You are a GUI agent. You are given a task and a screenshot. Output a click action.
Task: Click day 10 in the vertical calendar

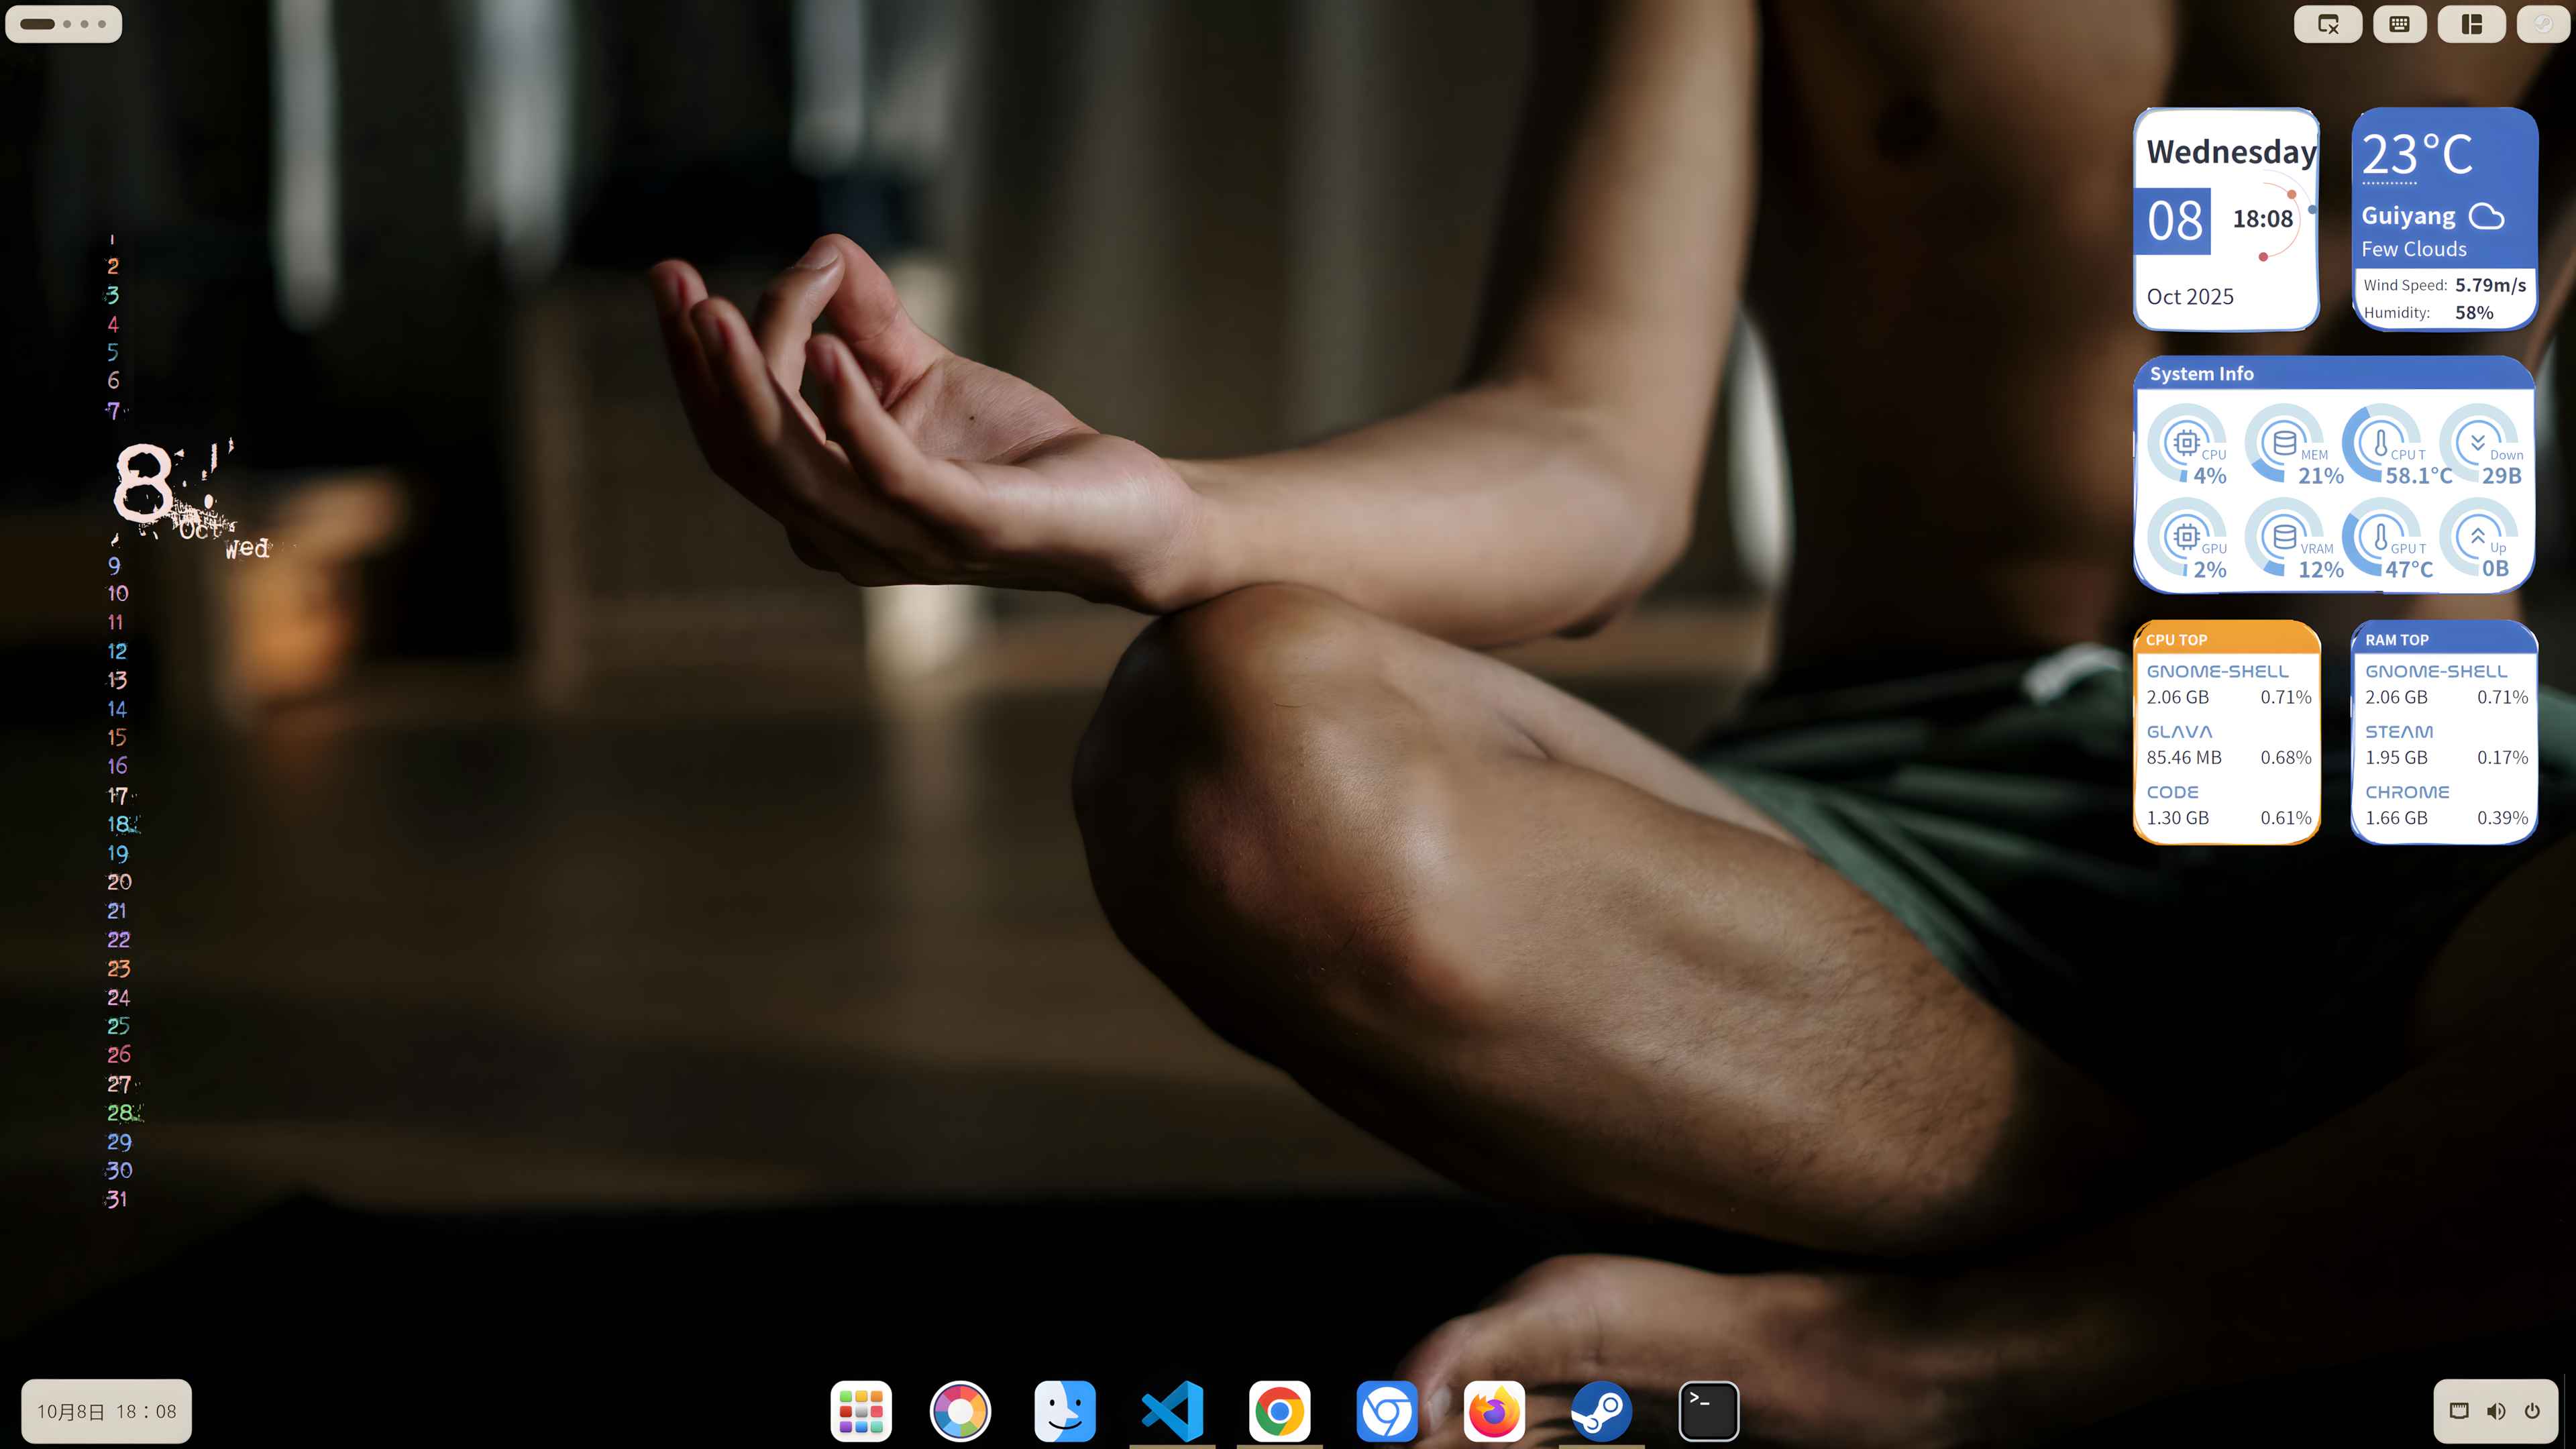(x=118, y=593)
